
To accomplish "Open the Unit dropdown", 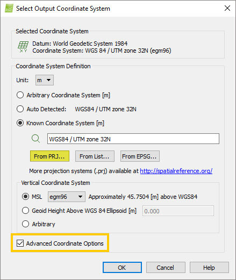I will point(45,80).
